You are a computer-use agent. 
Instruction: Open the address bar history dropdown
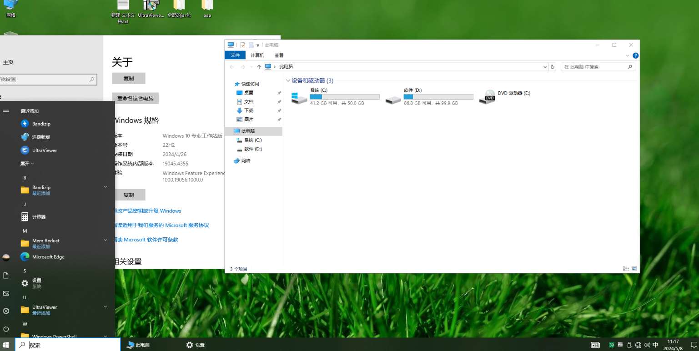[545, 67]
